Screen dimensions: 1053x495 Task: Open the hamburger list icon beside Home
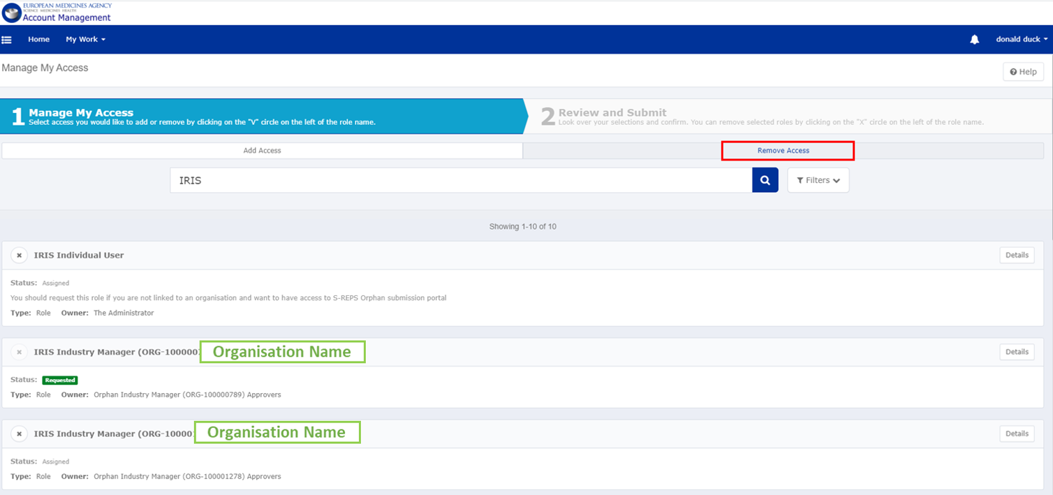7,39
